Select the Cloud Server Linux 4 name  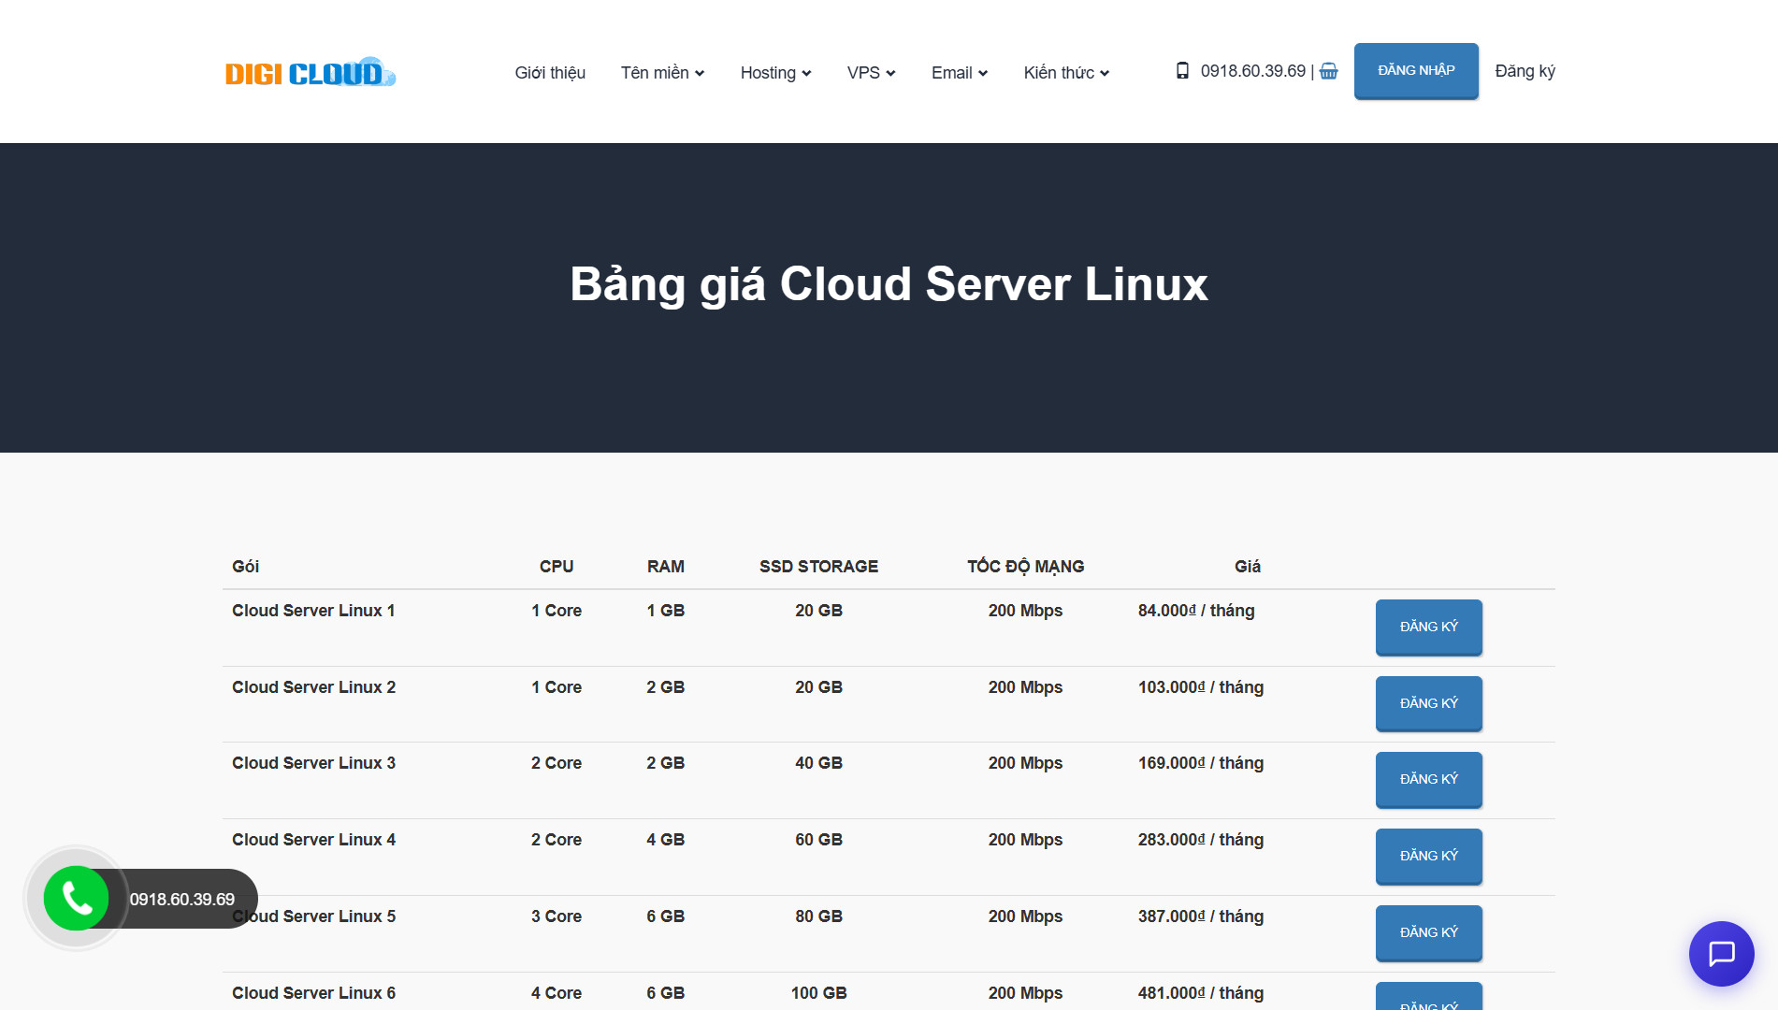(x=313, y=840)
